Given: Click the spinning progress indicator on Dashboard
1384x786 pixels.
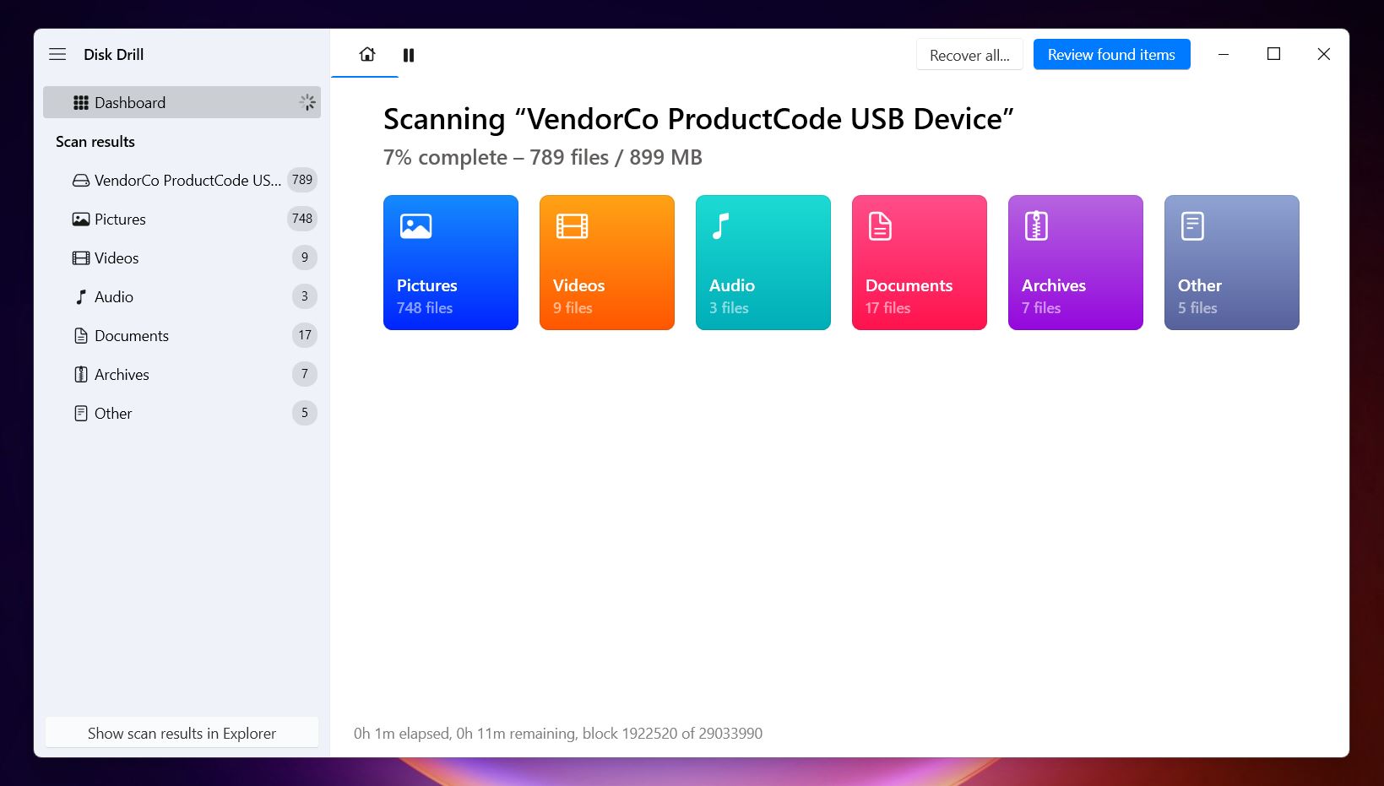Looking at the screenshot, I should pos(307,102).
